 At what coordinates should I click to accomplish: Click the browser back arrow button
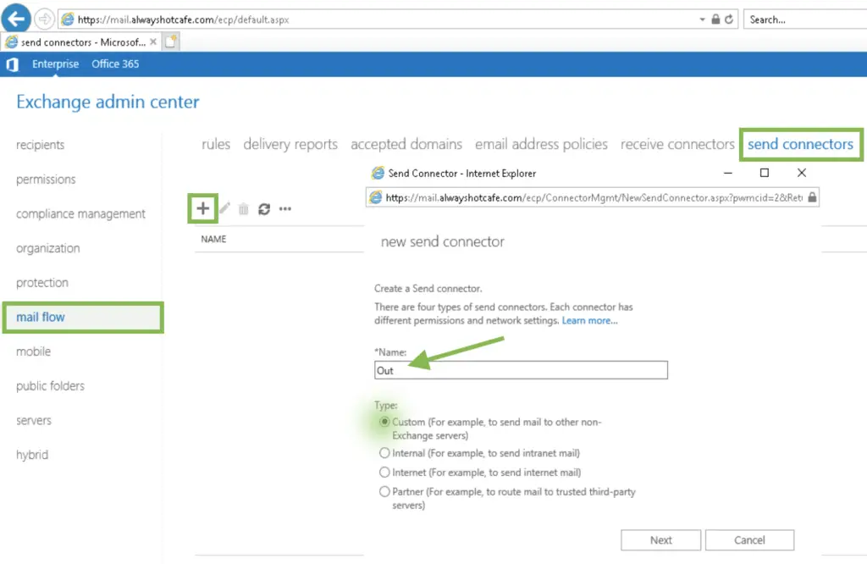[x=15, y=18]
